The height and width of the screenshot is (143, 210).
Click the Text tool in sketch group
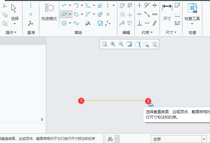(x=88, y=23)
